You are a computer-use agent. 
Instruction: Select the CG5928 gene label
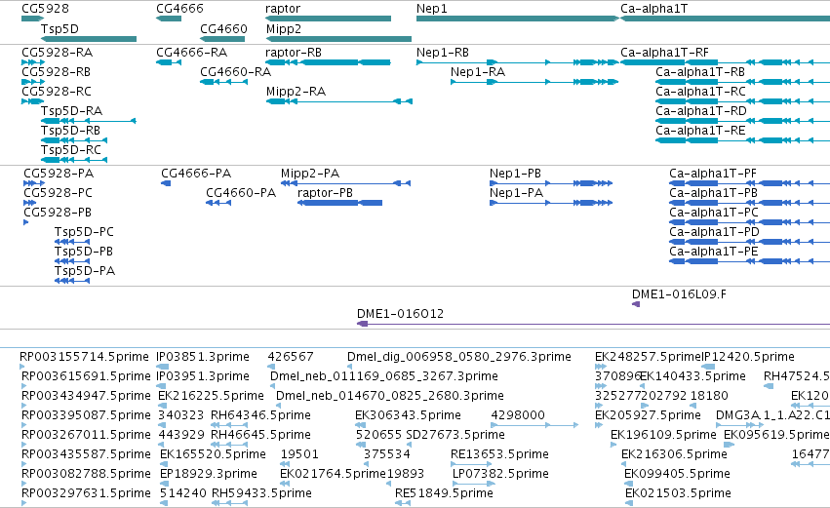(x=45, y=9)
